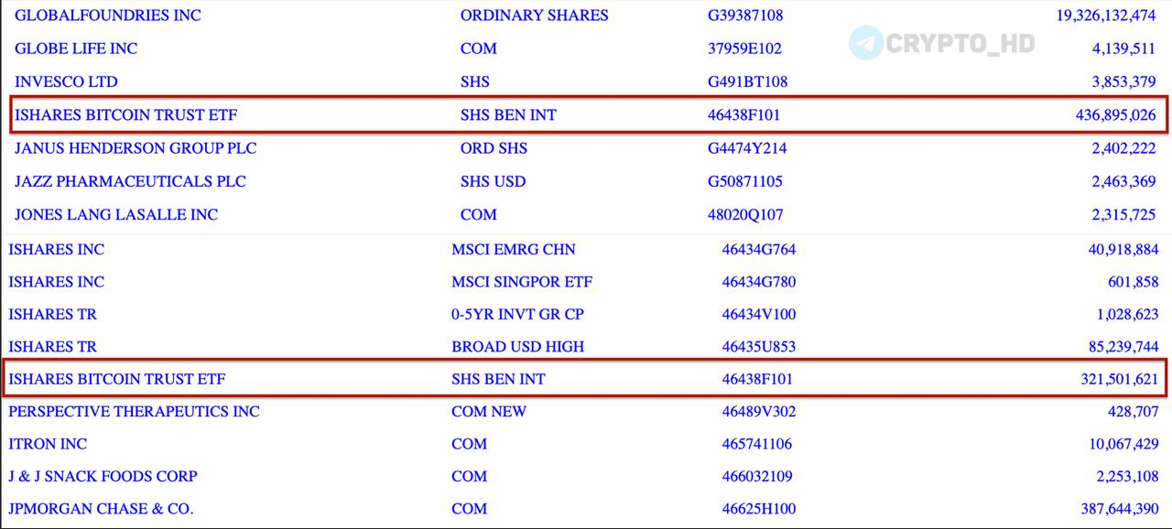Click INVESCO LTD issuer name
The image size is (1172, 529).
(66, 81)
